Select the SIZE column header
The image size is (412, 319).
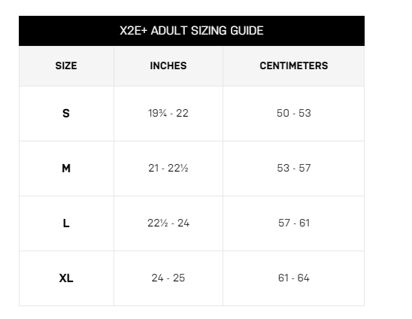66,65
